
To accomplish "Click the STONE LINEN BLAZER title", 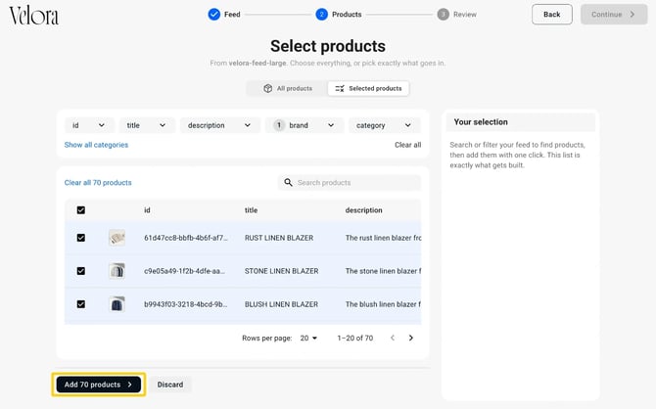I will coord(282,271).
